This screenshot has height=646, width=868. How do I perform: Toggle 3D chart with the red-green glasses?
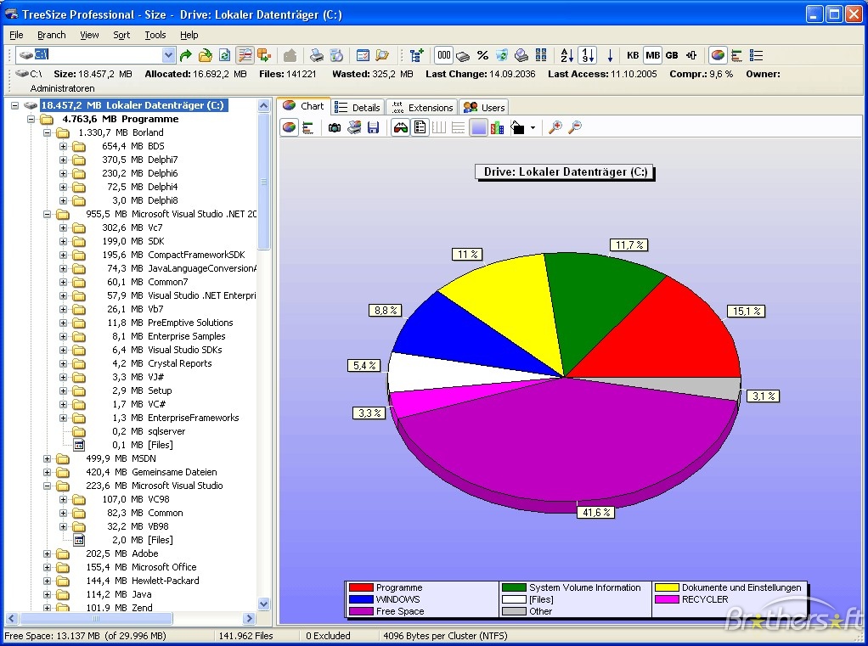(x=401, y=128)
